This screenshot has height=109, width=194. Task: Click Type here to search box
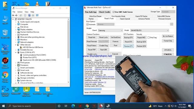(31, 106)
